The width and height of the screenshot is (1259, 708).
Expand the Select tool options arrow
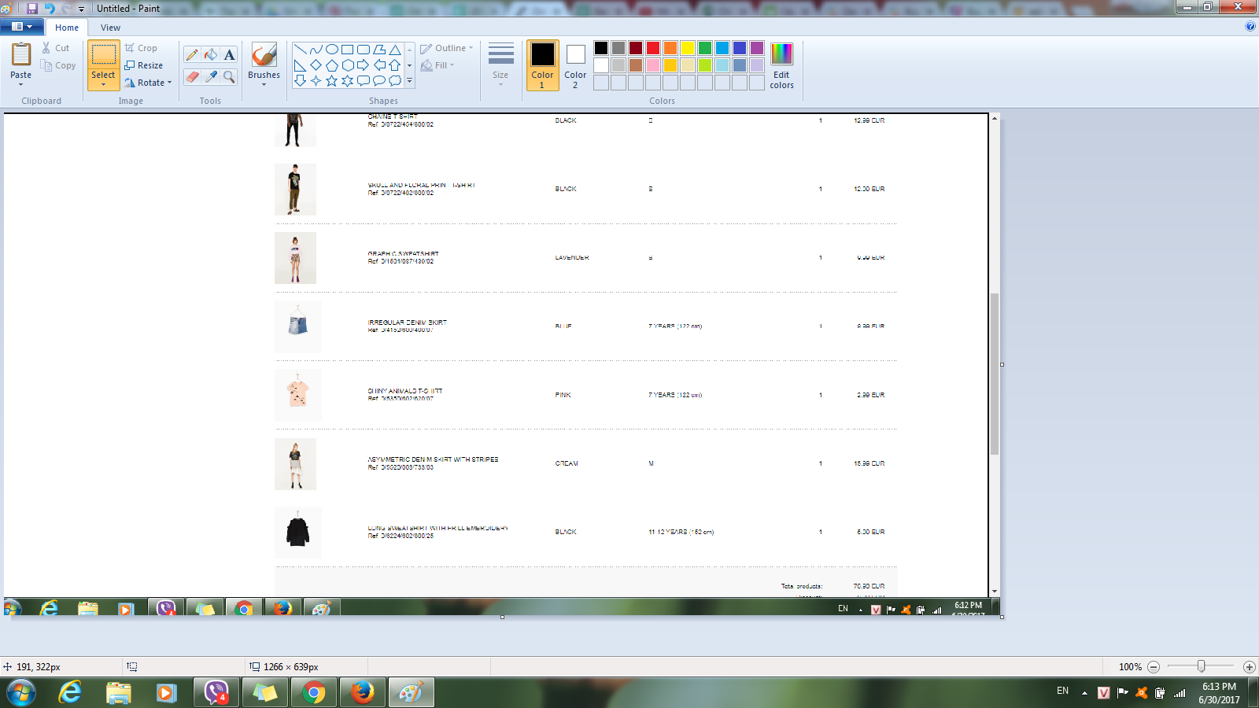coord(103,84)
